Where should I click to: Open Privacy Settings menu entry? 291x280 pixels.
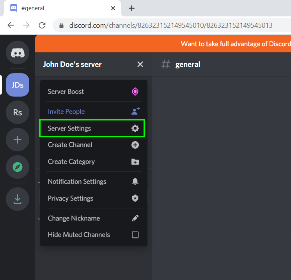94,198
